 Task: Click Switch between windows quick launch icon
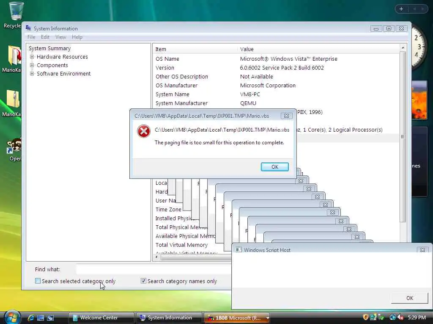click(50, 318)
